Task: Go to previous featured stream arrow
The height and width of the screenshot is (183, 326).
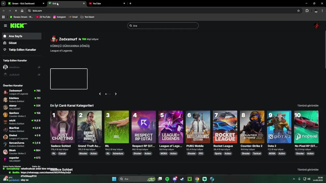Action: pyautogui.click(x=100, y=94)
